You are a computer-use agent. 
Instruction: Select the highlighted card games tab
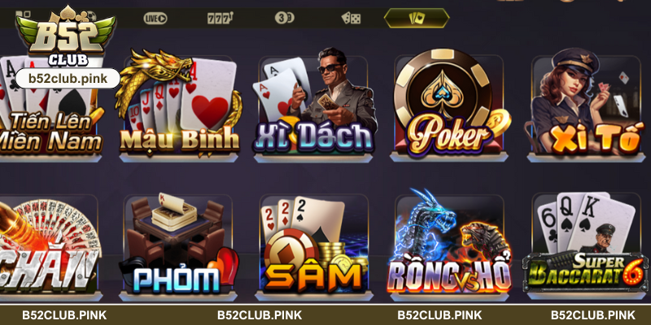pos(417,18)
